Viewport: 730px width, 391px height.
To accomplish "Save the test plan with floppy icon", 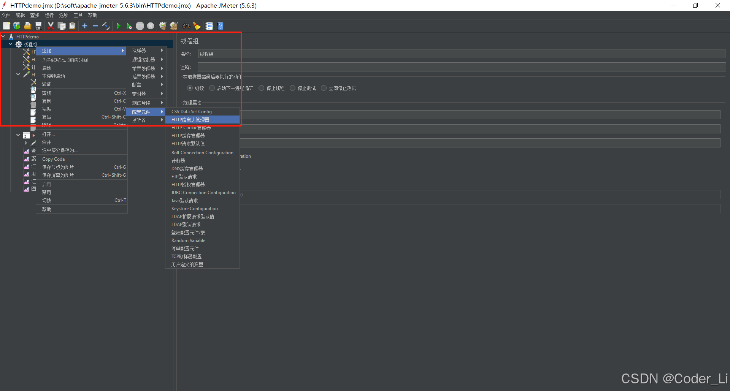I will [38, 26].
